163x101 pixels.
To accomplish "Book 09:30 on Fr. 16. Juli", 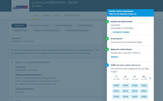I will pyautogui.click(x=116, y=97).
